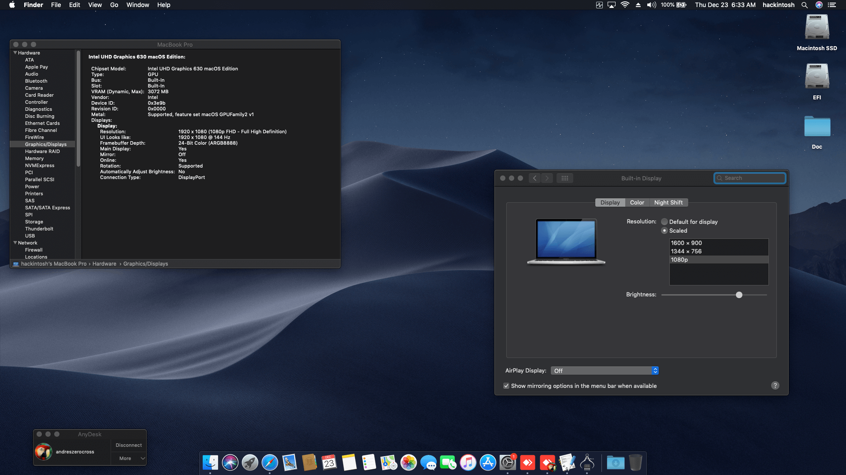Open the eject menu in the menu bar
846x475 pixels.
[638, 5]
